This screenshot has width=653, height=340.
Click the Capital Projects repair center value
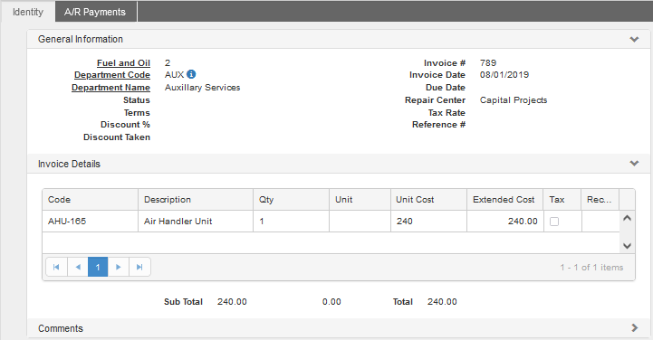tap(514, 100)
